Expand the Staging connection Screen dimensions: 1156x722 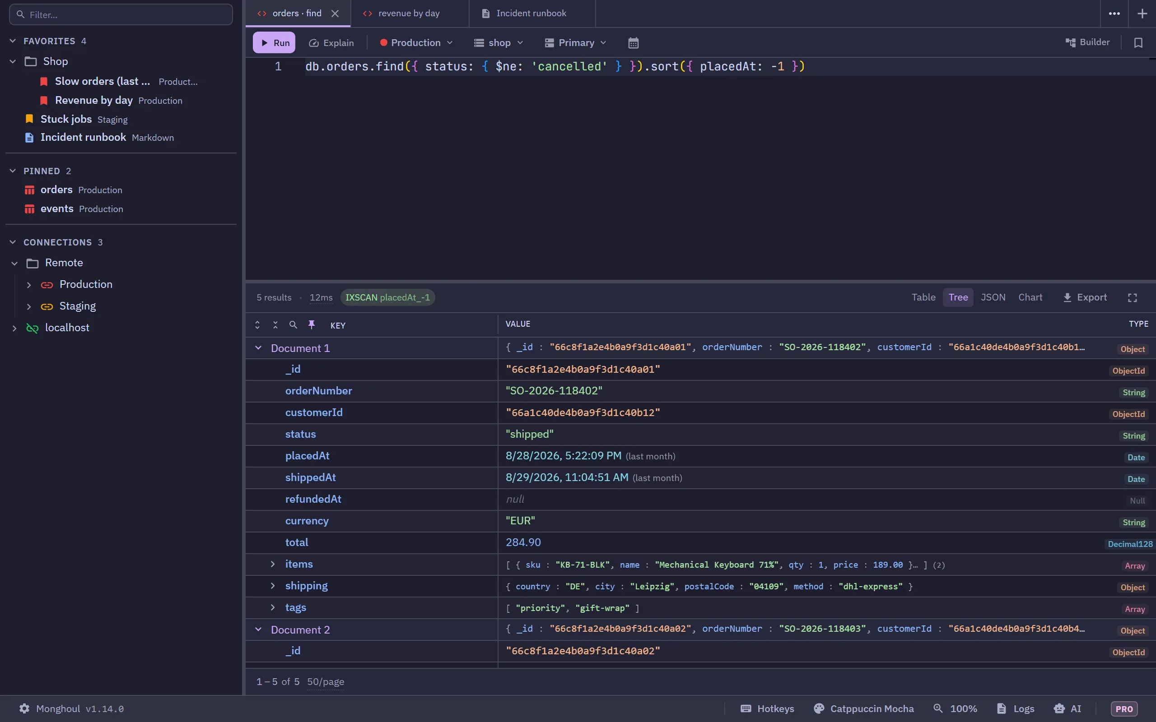pyautogui.click(x=28, y=306)
